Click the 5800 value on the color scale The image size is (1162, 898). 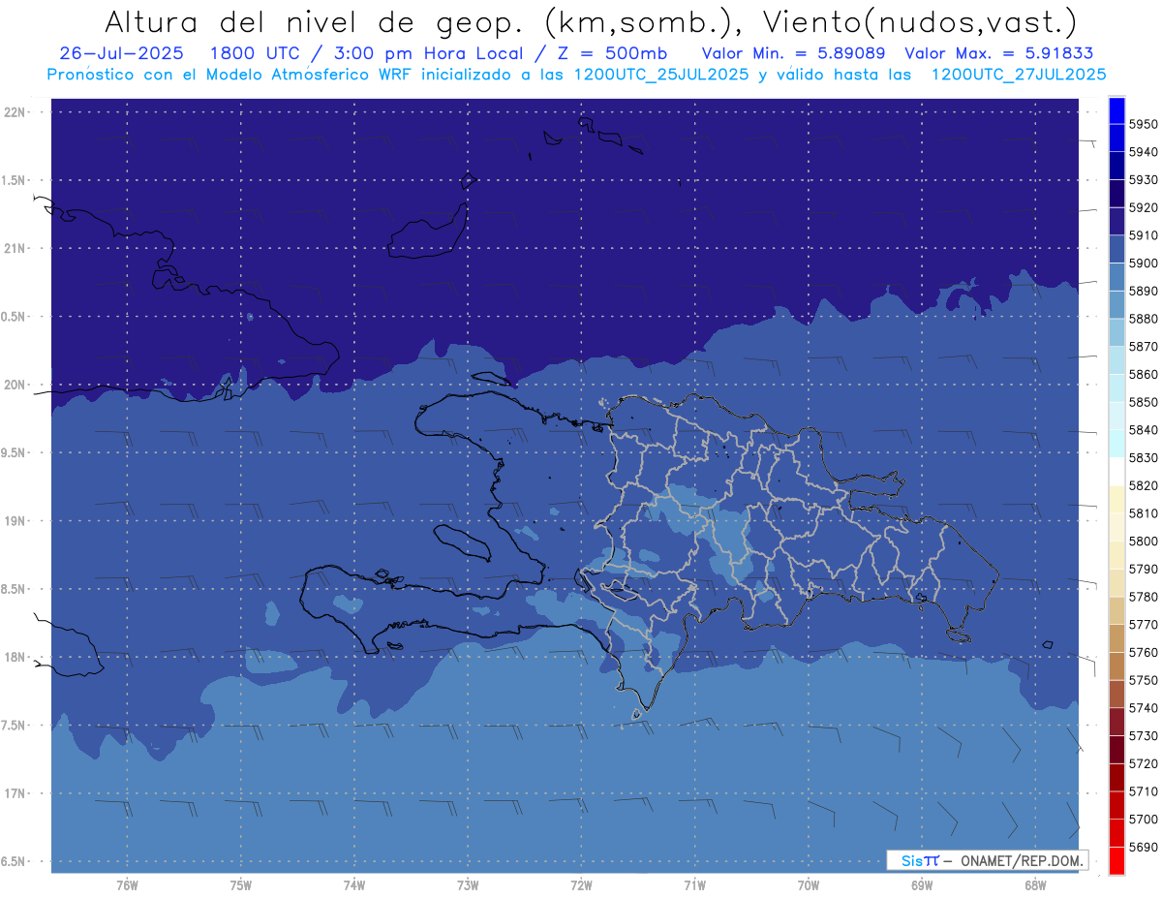pyautogui.click(x=1144, y=542)
